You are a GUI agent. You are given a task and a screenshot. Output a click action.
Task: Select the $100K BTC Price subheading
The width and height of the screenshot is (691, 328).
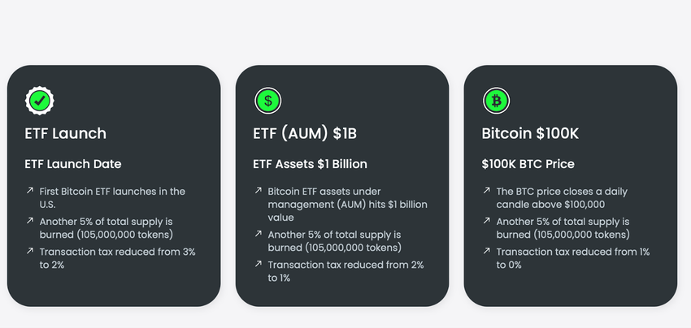[528, 164]
